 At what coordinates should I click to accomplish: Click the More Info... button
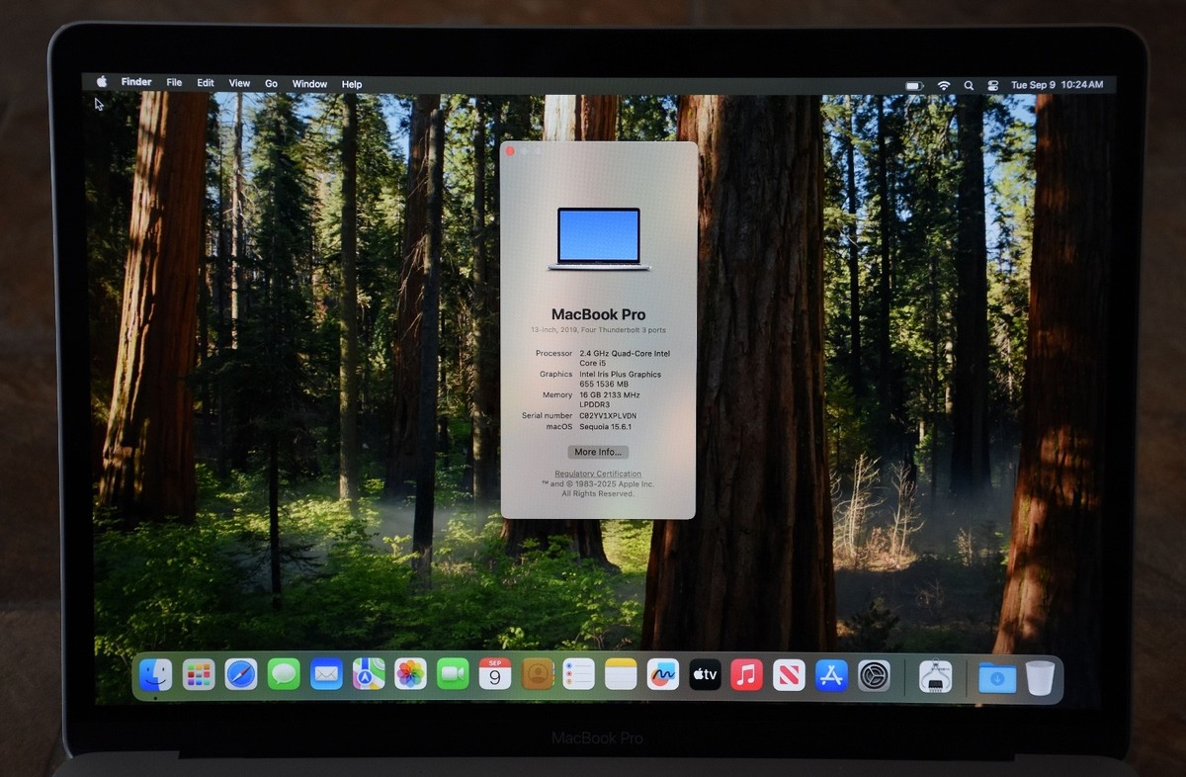598,452
